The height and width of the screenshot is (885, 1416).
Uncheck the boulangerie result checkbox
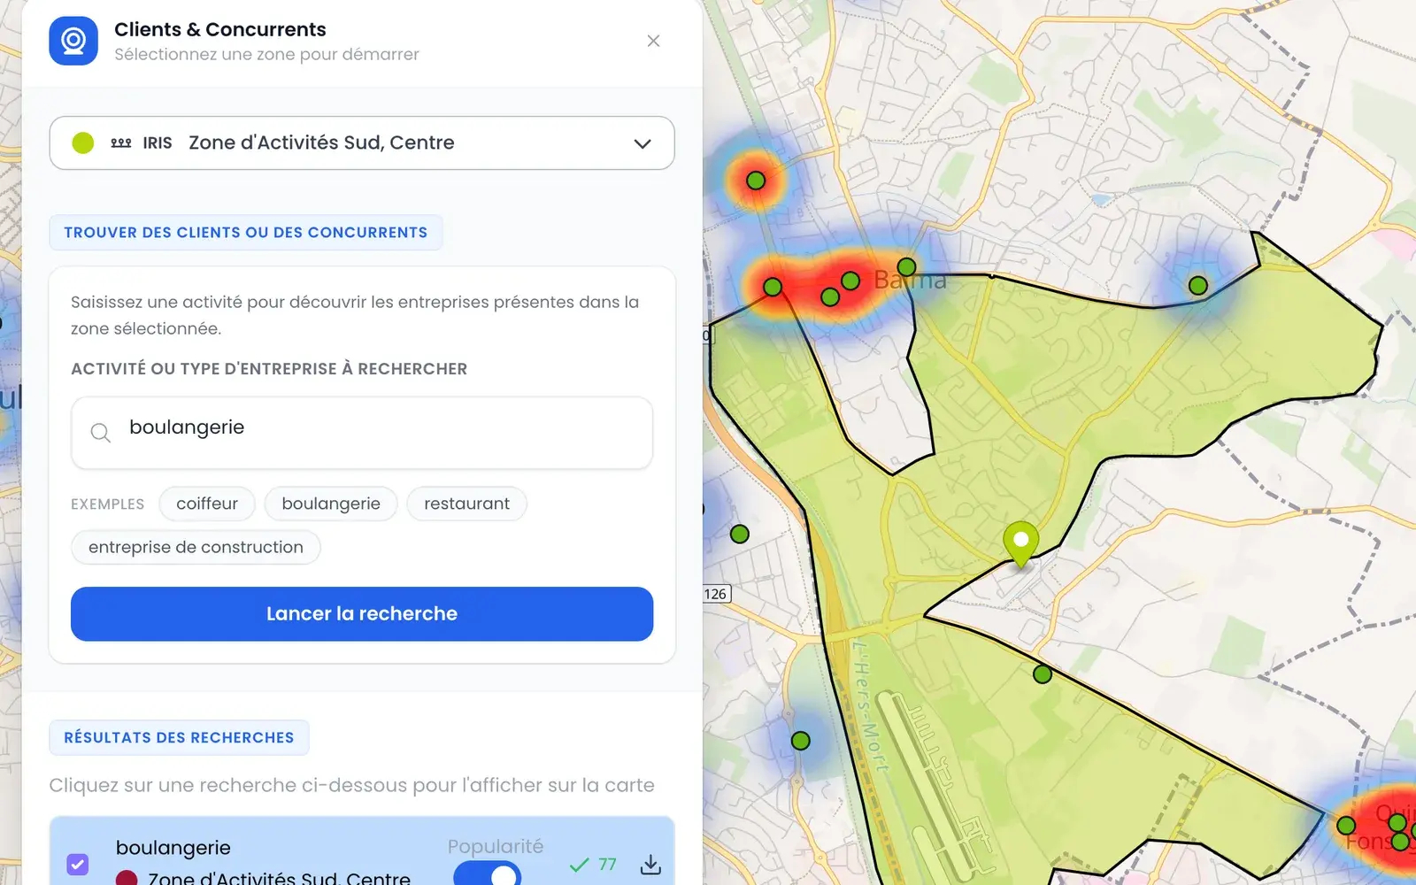coord(78,864)
